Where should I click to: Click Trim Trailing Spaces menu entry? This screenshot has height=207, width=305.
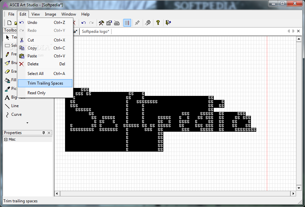[x=45, y=83]
